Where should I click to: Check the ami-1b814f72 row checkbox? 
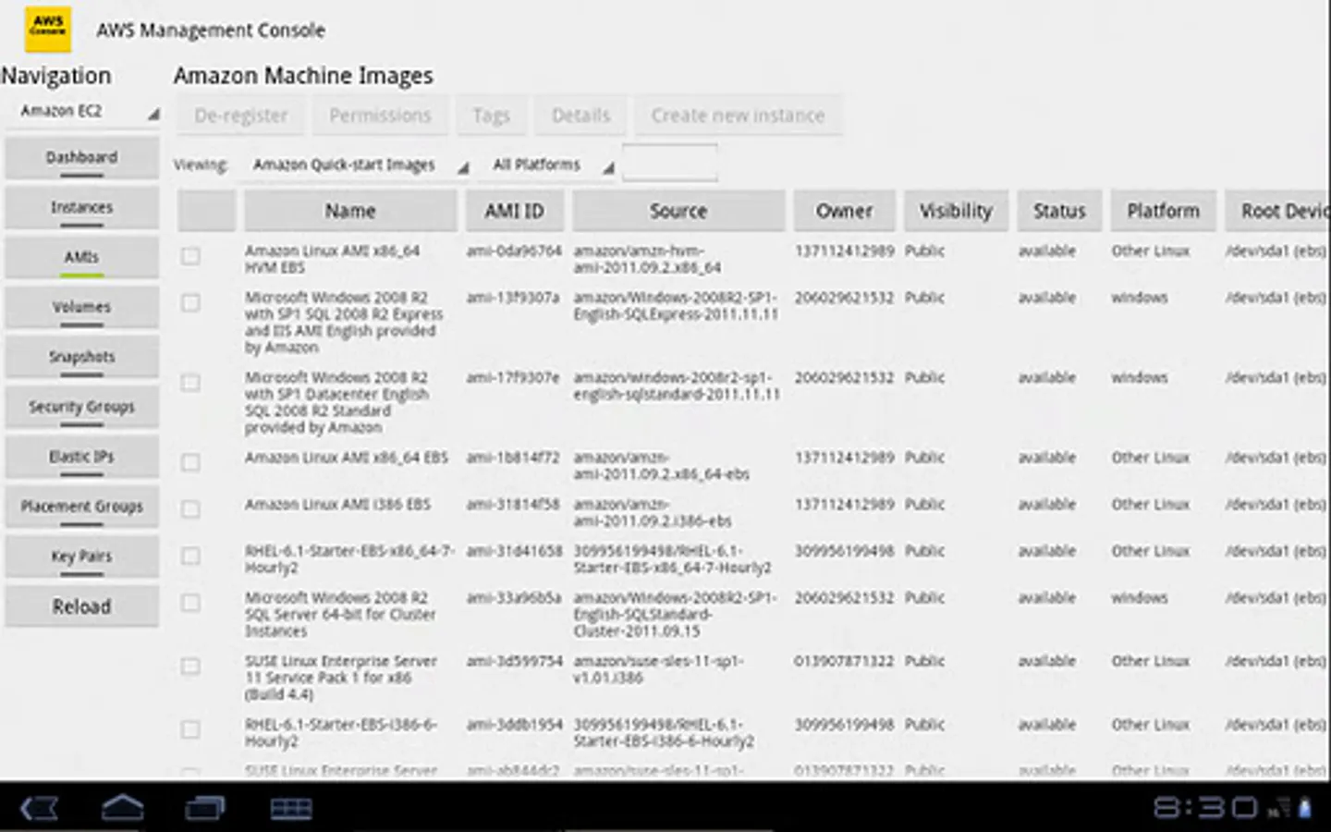[190, 462]
